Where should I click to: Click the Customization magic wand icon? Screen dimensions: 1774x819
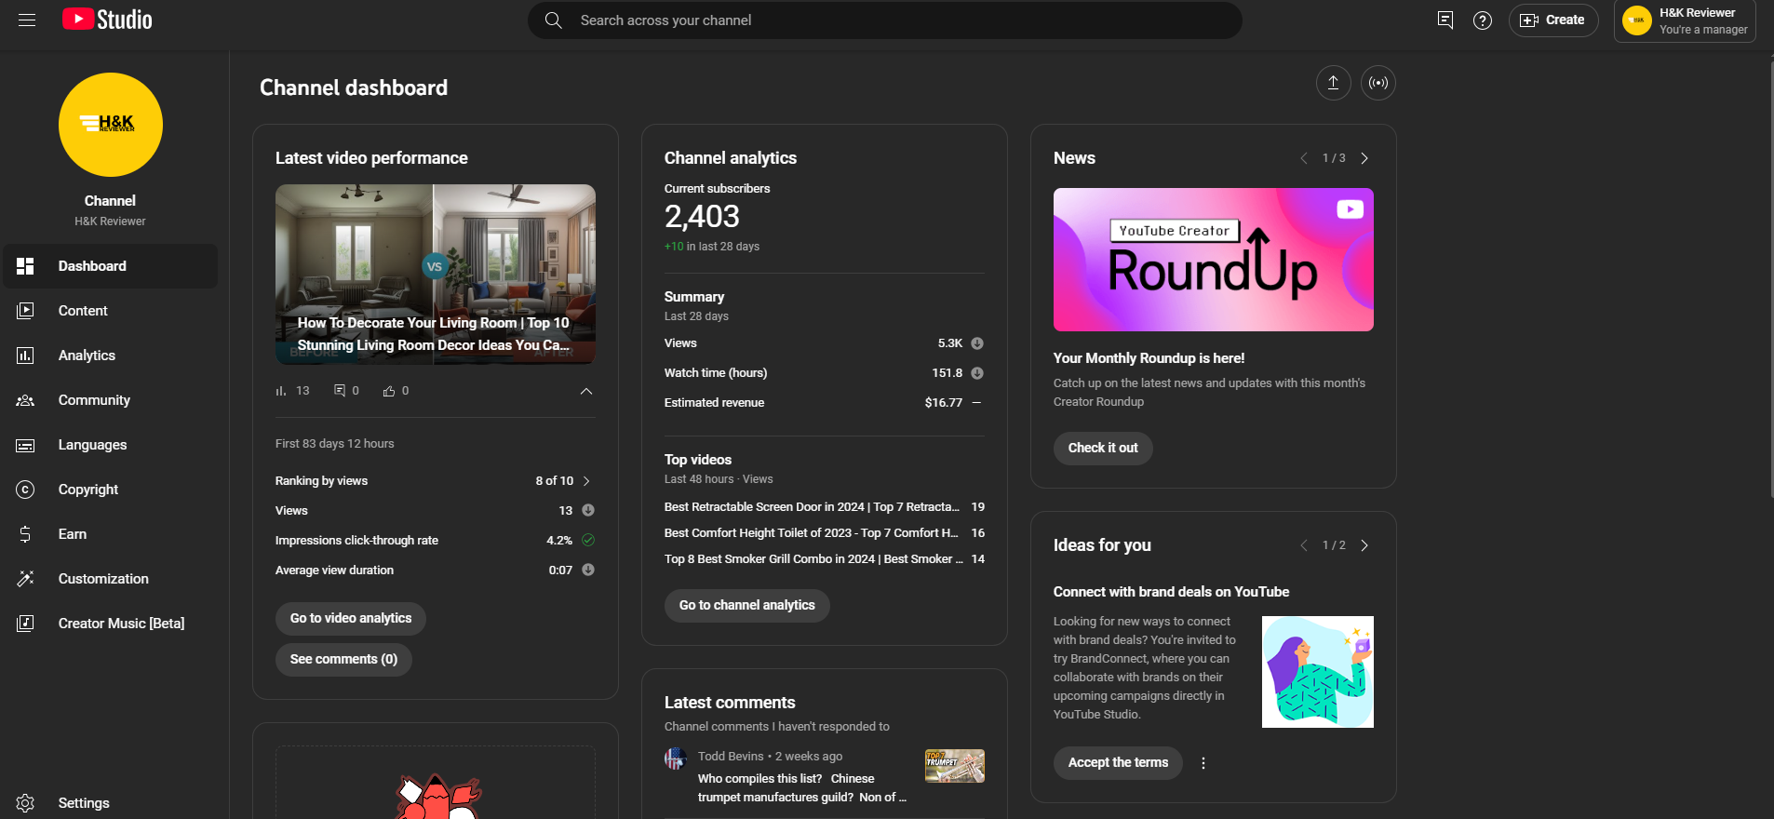[25, 579]
